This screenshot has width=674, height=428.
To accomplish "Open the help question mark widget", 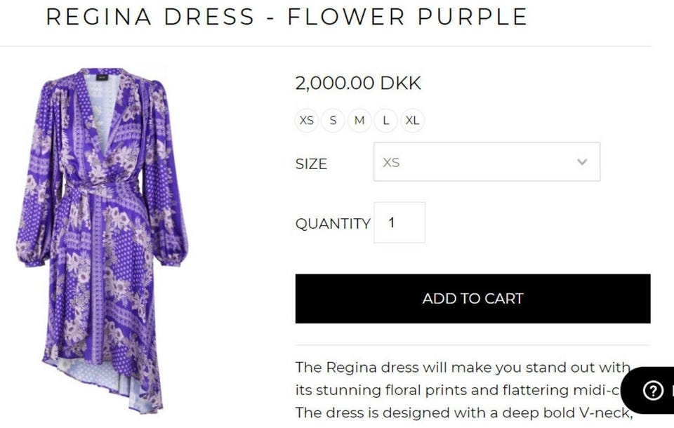I will [653, 391].
